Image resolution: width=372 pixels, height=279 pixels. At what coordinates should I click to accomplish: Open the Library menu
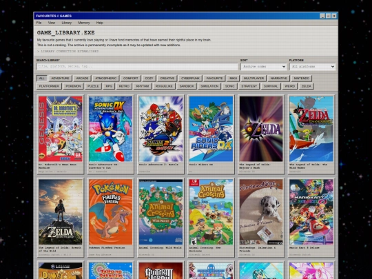click(67, 23)
